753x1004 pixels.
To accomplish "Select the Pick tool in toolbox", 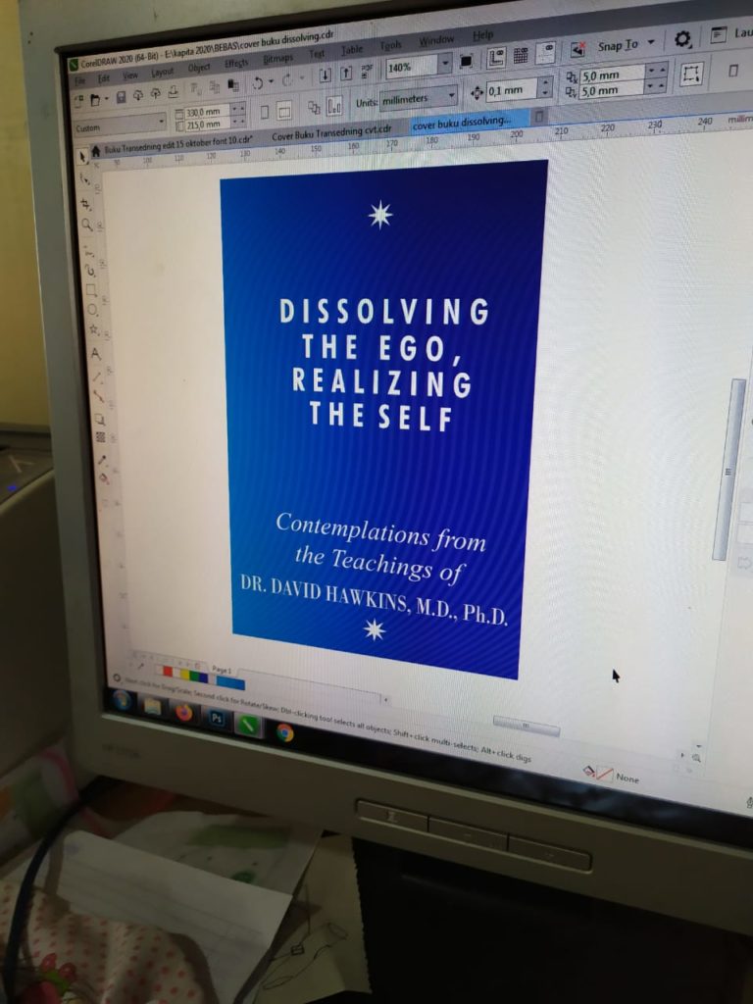I will point(83,158).
